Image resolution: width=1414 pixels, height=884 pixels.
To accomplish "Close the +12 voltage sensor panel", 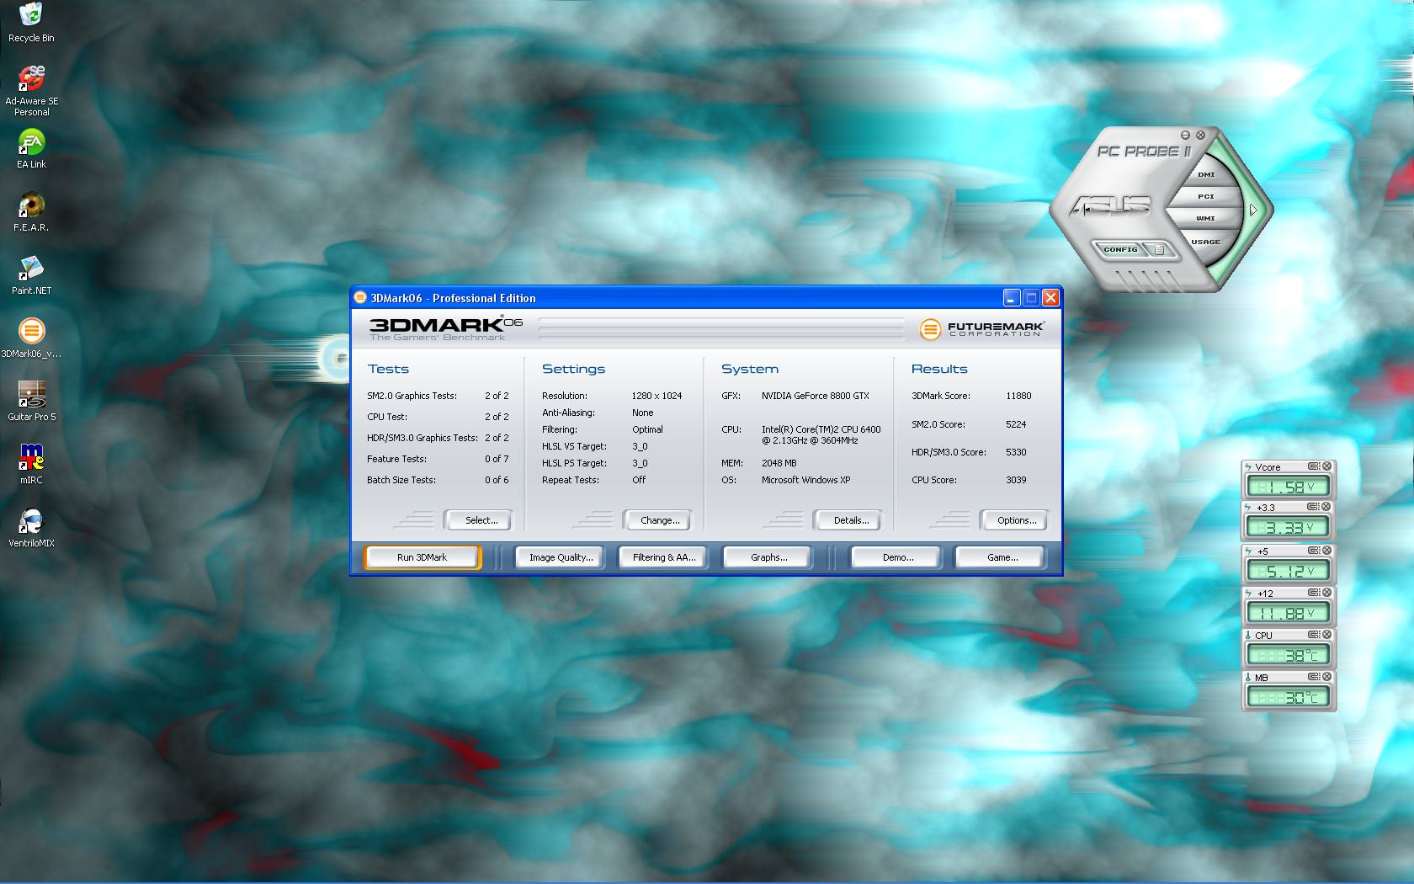I will 1326,593.
